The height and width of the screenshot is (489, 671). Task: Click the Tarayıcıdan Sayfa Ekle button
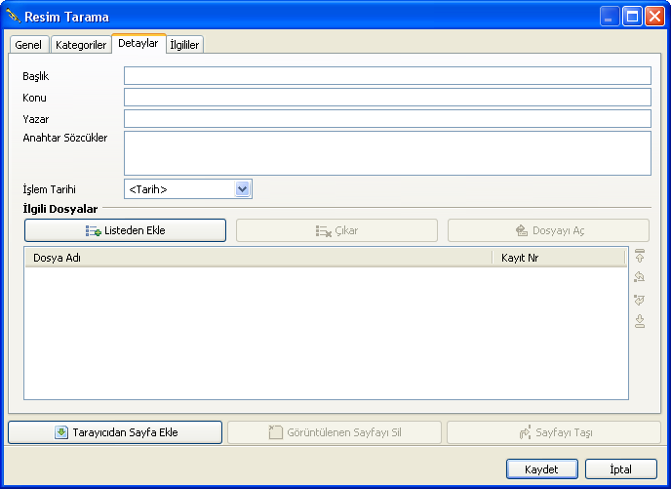(115, 432)
